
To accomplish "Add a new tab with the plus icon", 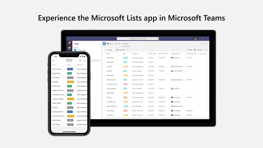I will (133, 44).
